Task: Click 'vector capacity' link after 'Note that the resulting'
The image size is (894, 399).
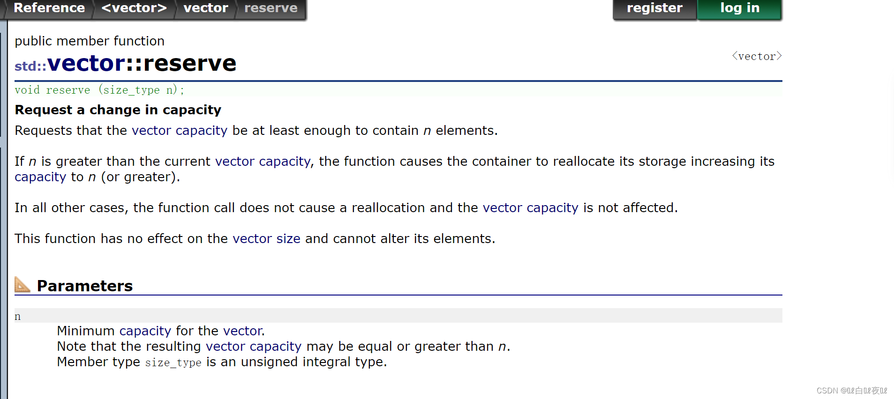Action: [x=253, y=346]
